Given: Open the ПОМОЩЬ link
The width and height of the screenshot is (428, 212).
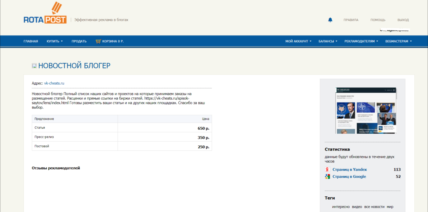Looking at the screenshot, I should 378,20.
